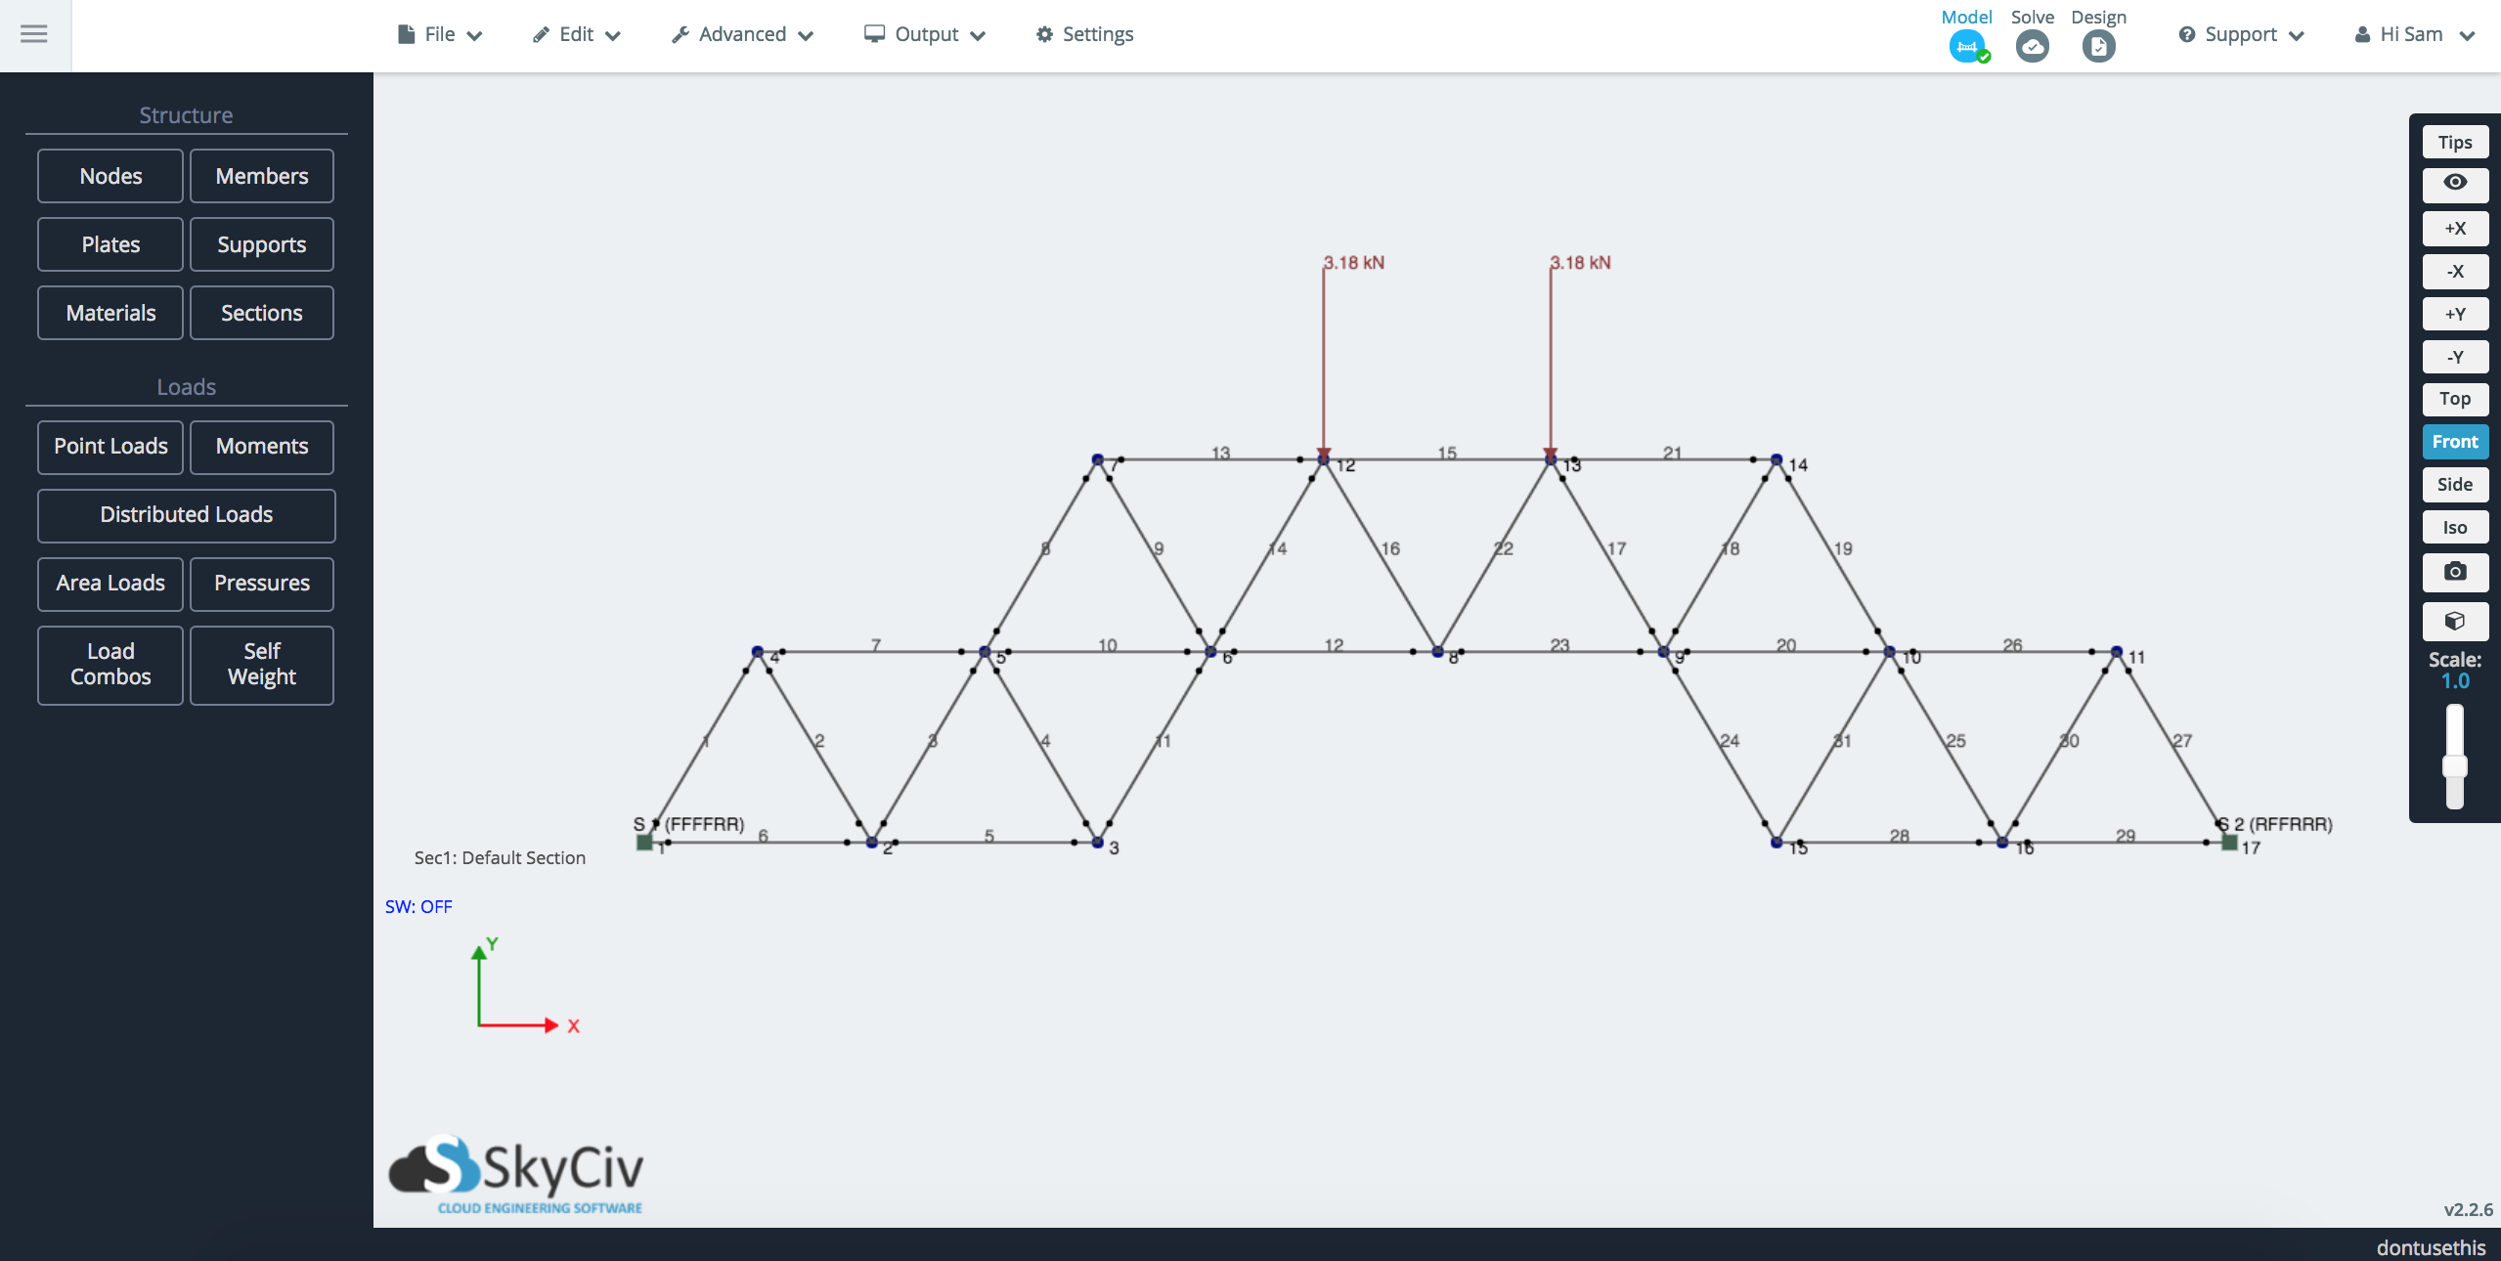
Task: Click the Sections tool in Structure panel
Action: (x=262, y=312)
